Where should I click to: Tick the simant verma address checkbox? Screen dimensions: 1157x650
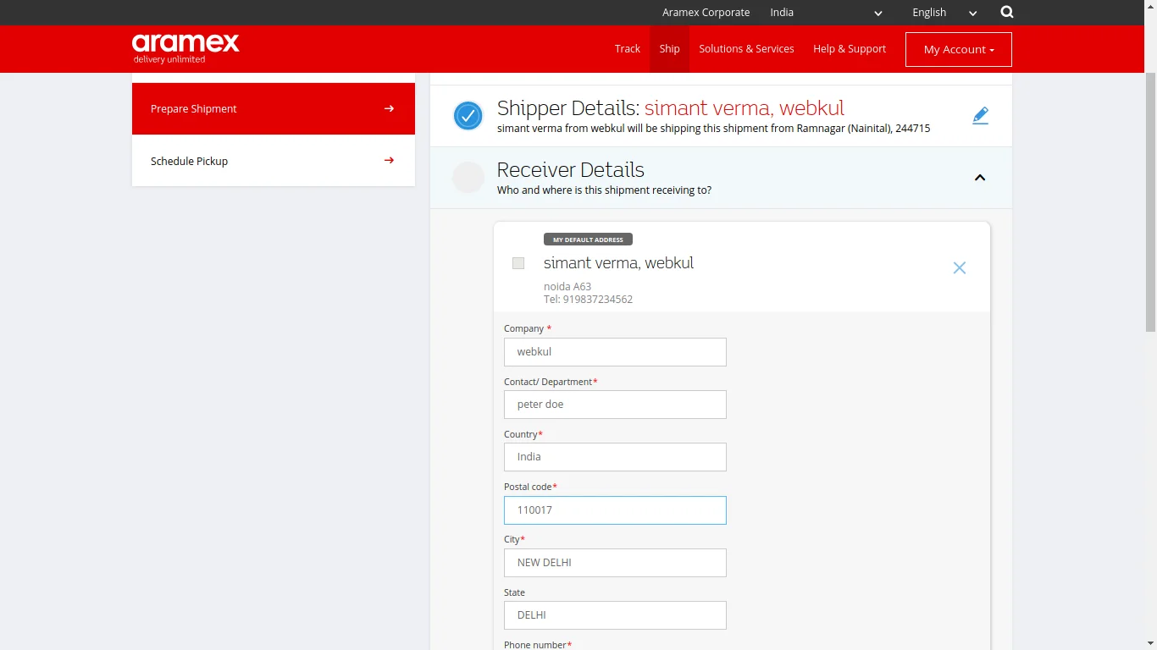(x=518, y=263)
